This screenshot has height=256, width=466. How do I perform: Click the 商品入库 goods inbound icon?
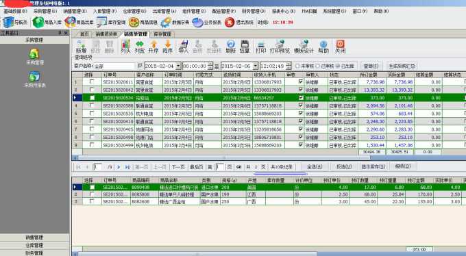pos(47,23)
